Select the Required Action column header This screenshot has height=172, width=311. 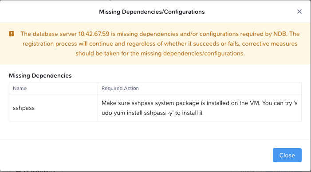tap(120, 88)
